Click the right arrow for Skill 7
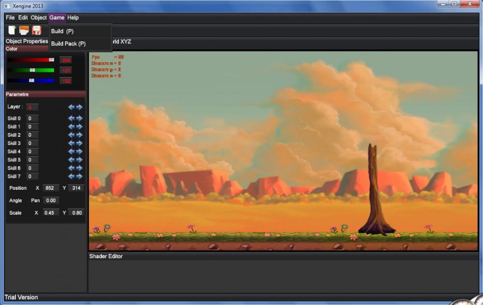483x305 pixels. (79, 176)
